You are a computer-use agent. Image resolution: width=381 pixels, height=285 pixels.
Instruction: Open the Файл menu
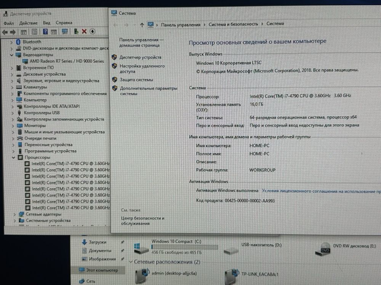click(x=9, y=23)
